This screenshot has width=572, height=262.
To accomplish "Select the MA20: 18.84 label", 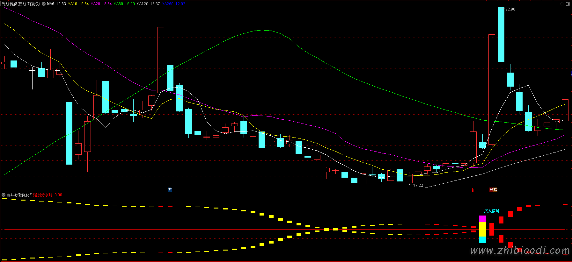I will tap(101, 4).
